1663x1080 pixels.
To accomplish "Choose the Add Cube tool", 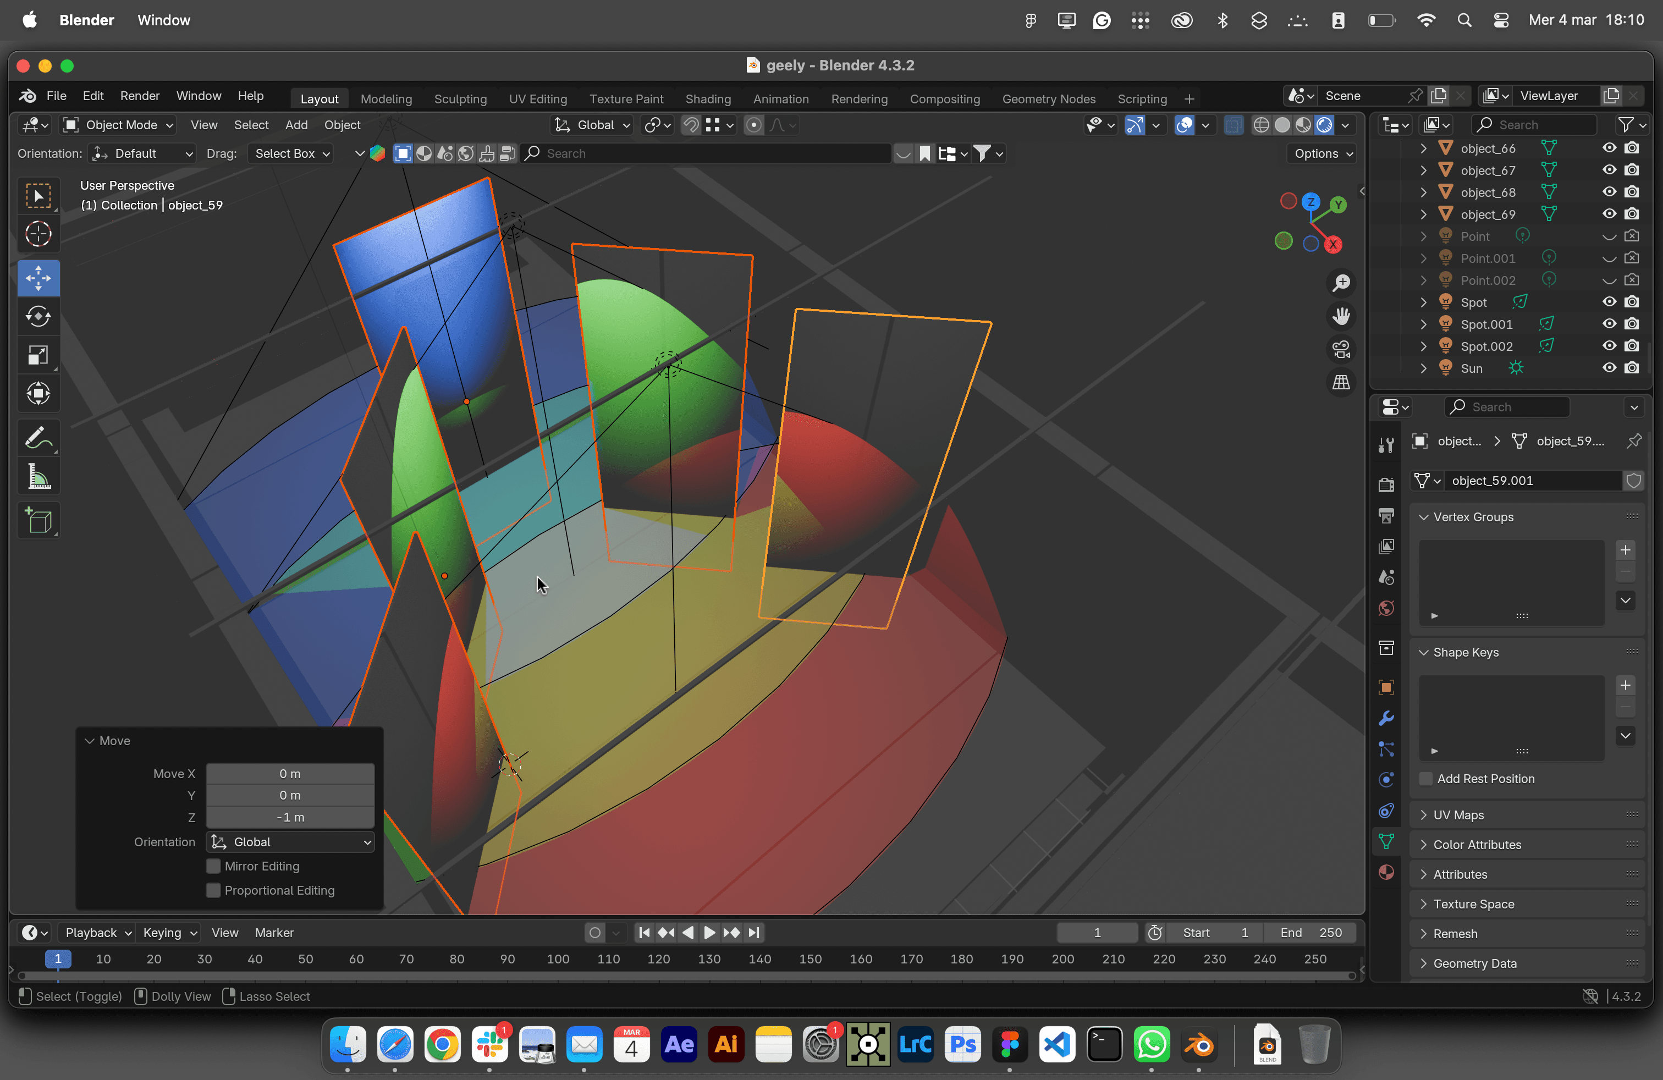I will pyautogui.click(x=38, y=521).
